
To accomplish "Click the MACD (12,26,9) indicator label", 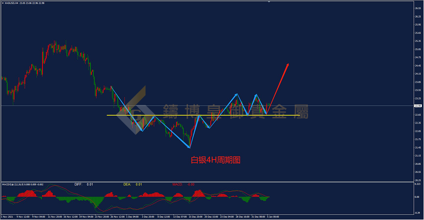I will pos(23,185).
